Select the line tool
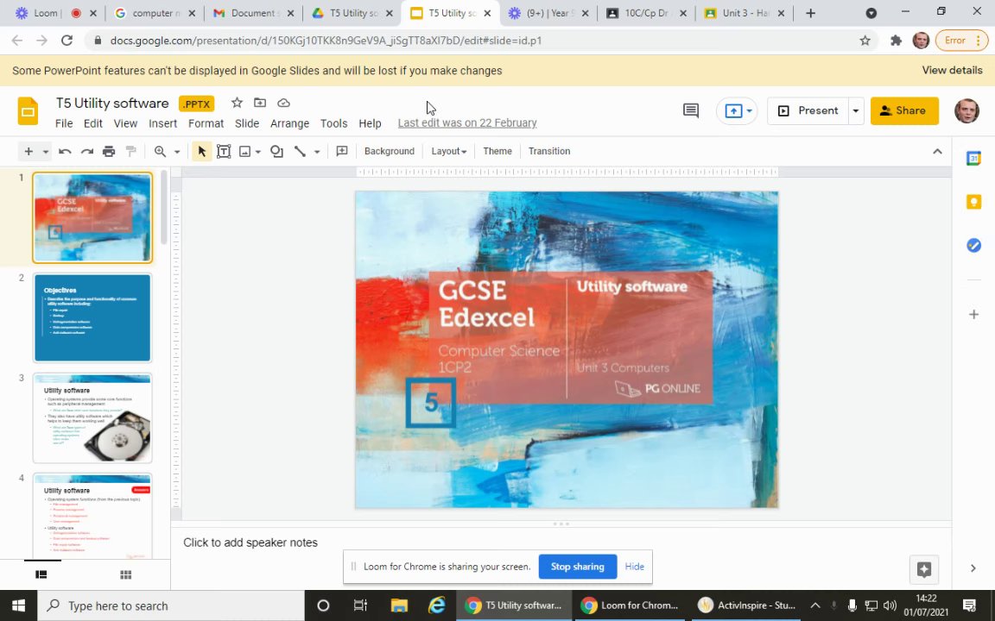This screenshot has height=621, width=995. [x=301, y=152]
